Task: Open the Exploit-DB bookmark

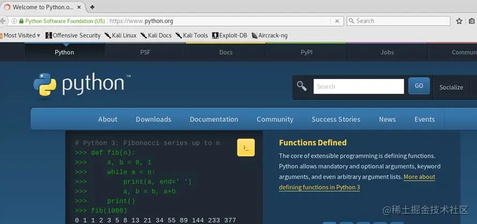Action: click(230, 35)
